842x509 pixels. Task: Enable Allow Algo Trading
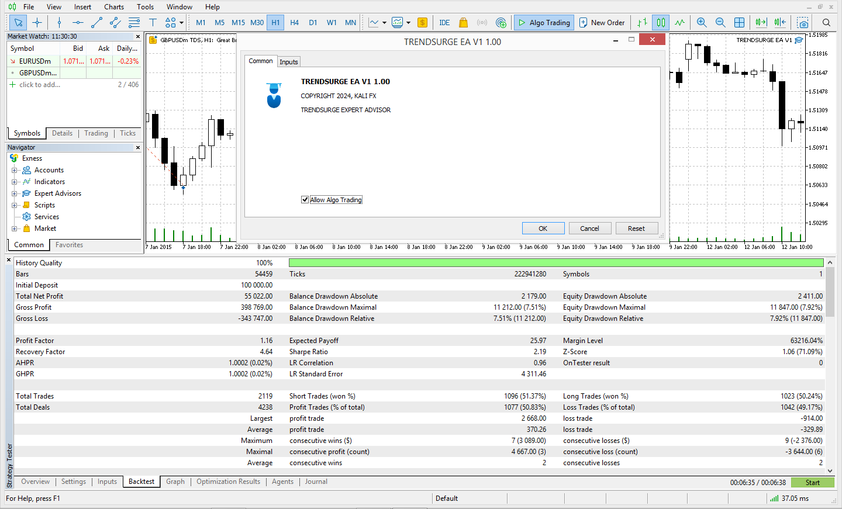305,199
